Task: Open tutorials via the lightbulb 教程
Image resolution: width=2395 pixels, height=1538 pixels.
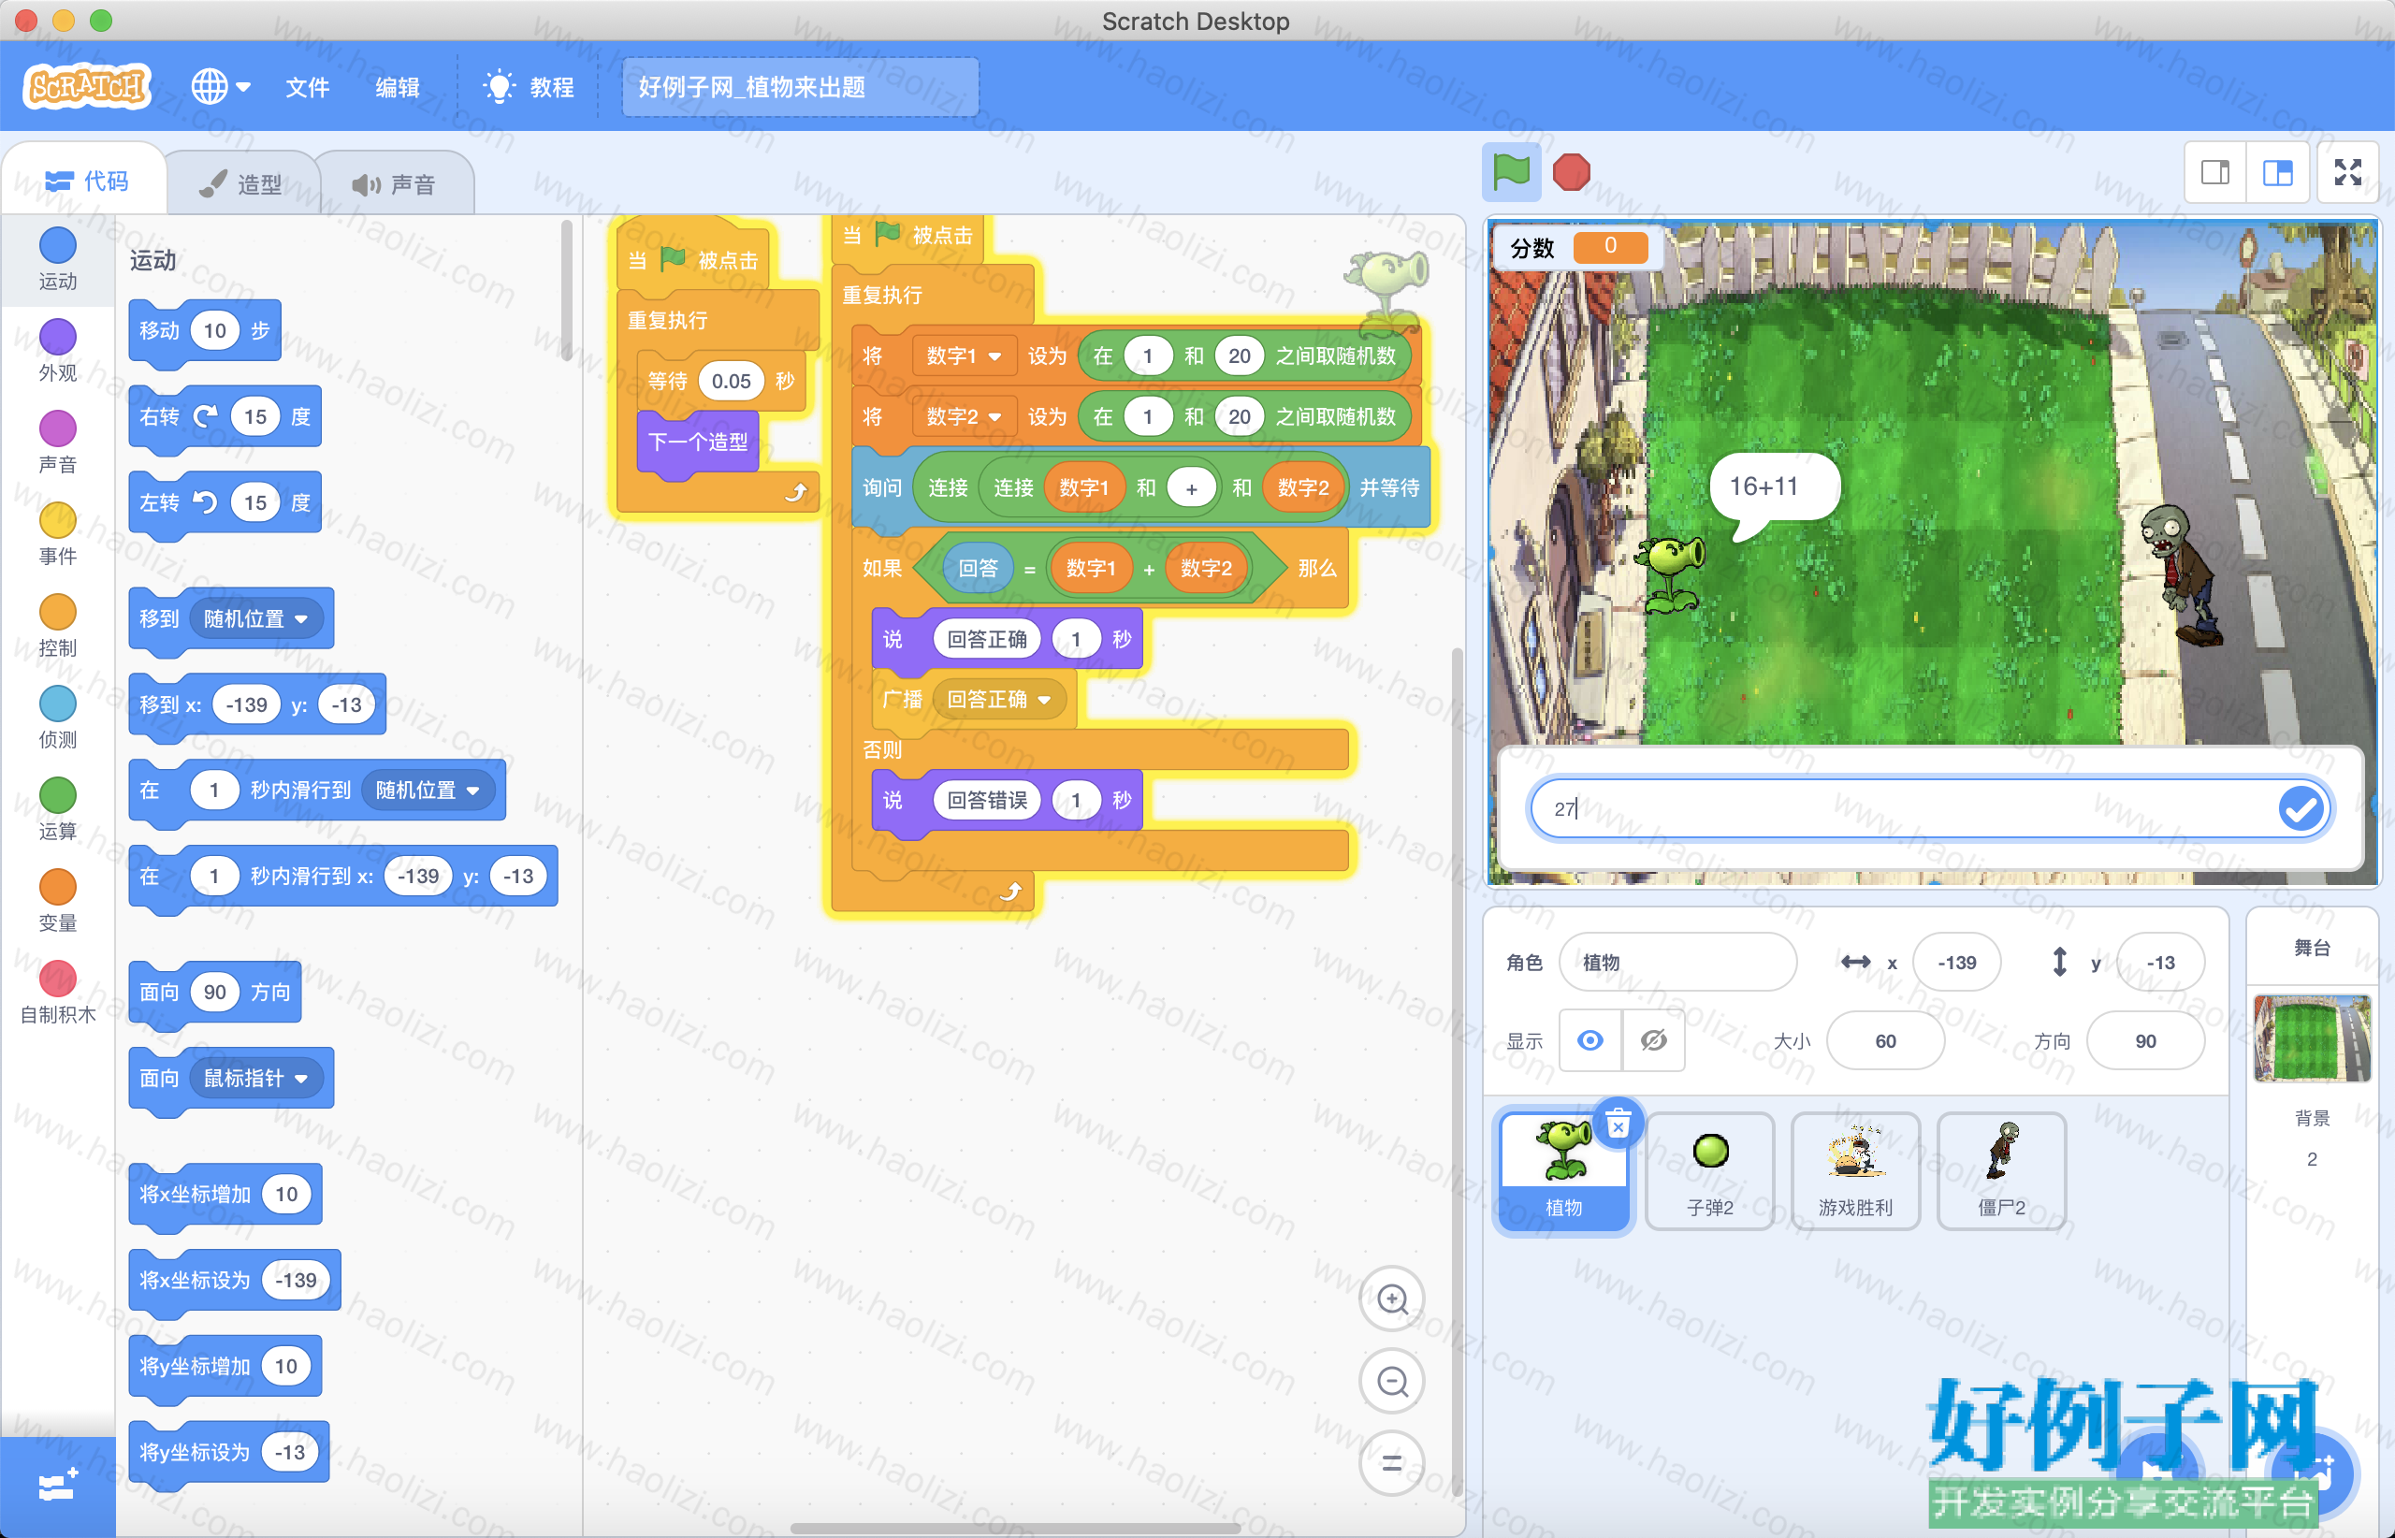Action: point(529,87)
